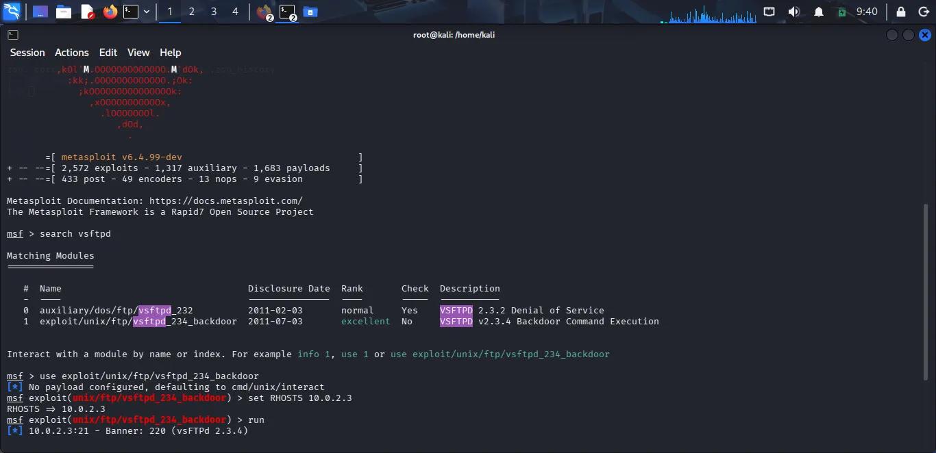Open the Kali applications menu
Image resolution: width=936 pixels, height=453 pixels.
12,12
